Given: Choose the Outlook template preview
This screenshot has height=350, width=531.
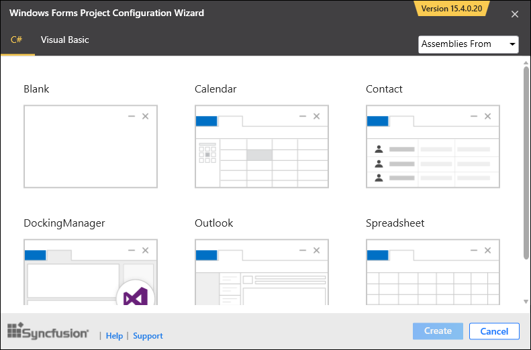Looking at the screenshot, I should click(x=262, y=273).
